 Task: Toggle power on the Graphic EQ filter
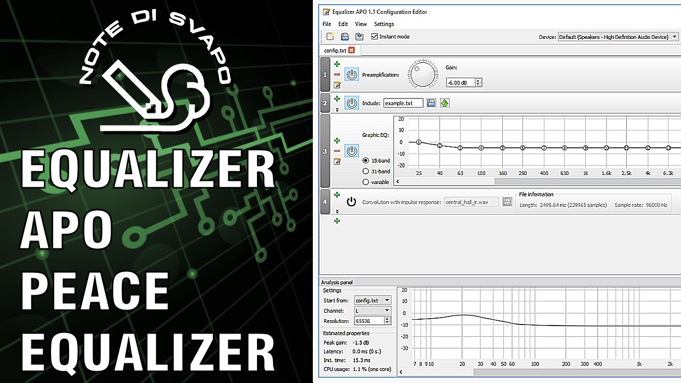click(352, 151)
